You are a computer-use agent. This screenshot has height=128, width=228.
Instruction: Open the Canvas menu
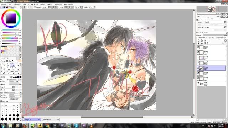[17, 4]
